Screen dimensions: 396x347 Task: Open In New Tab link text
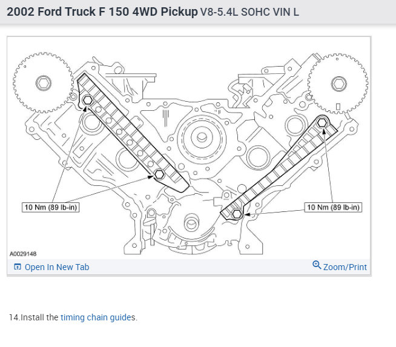click(57, 267)
